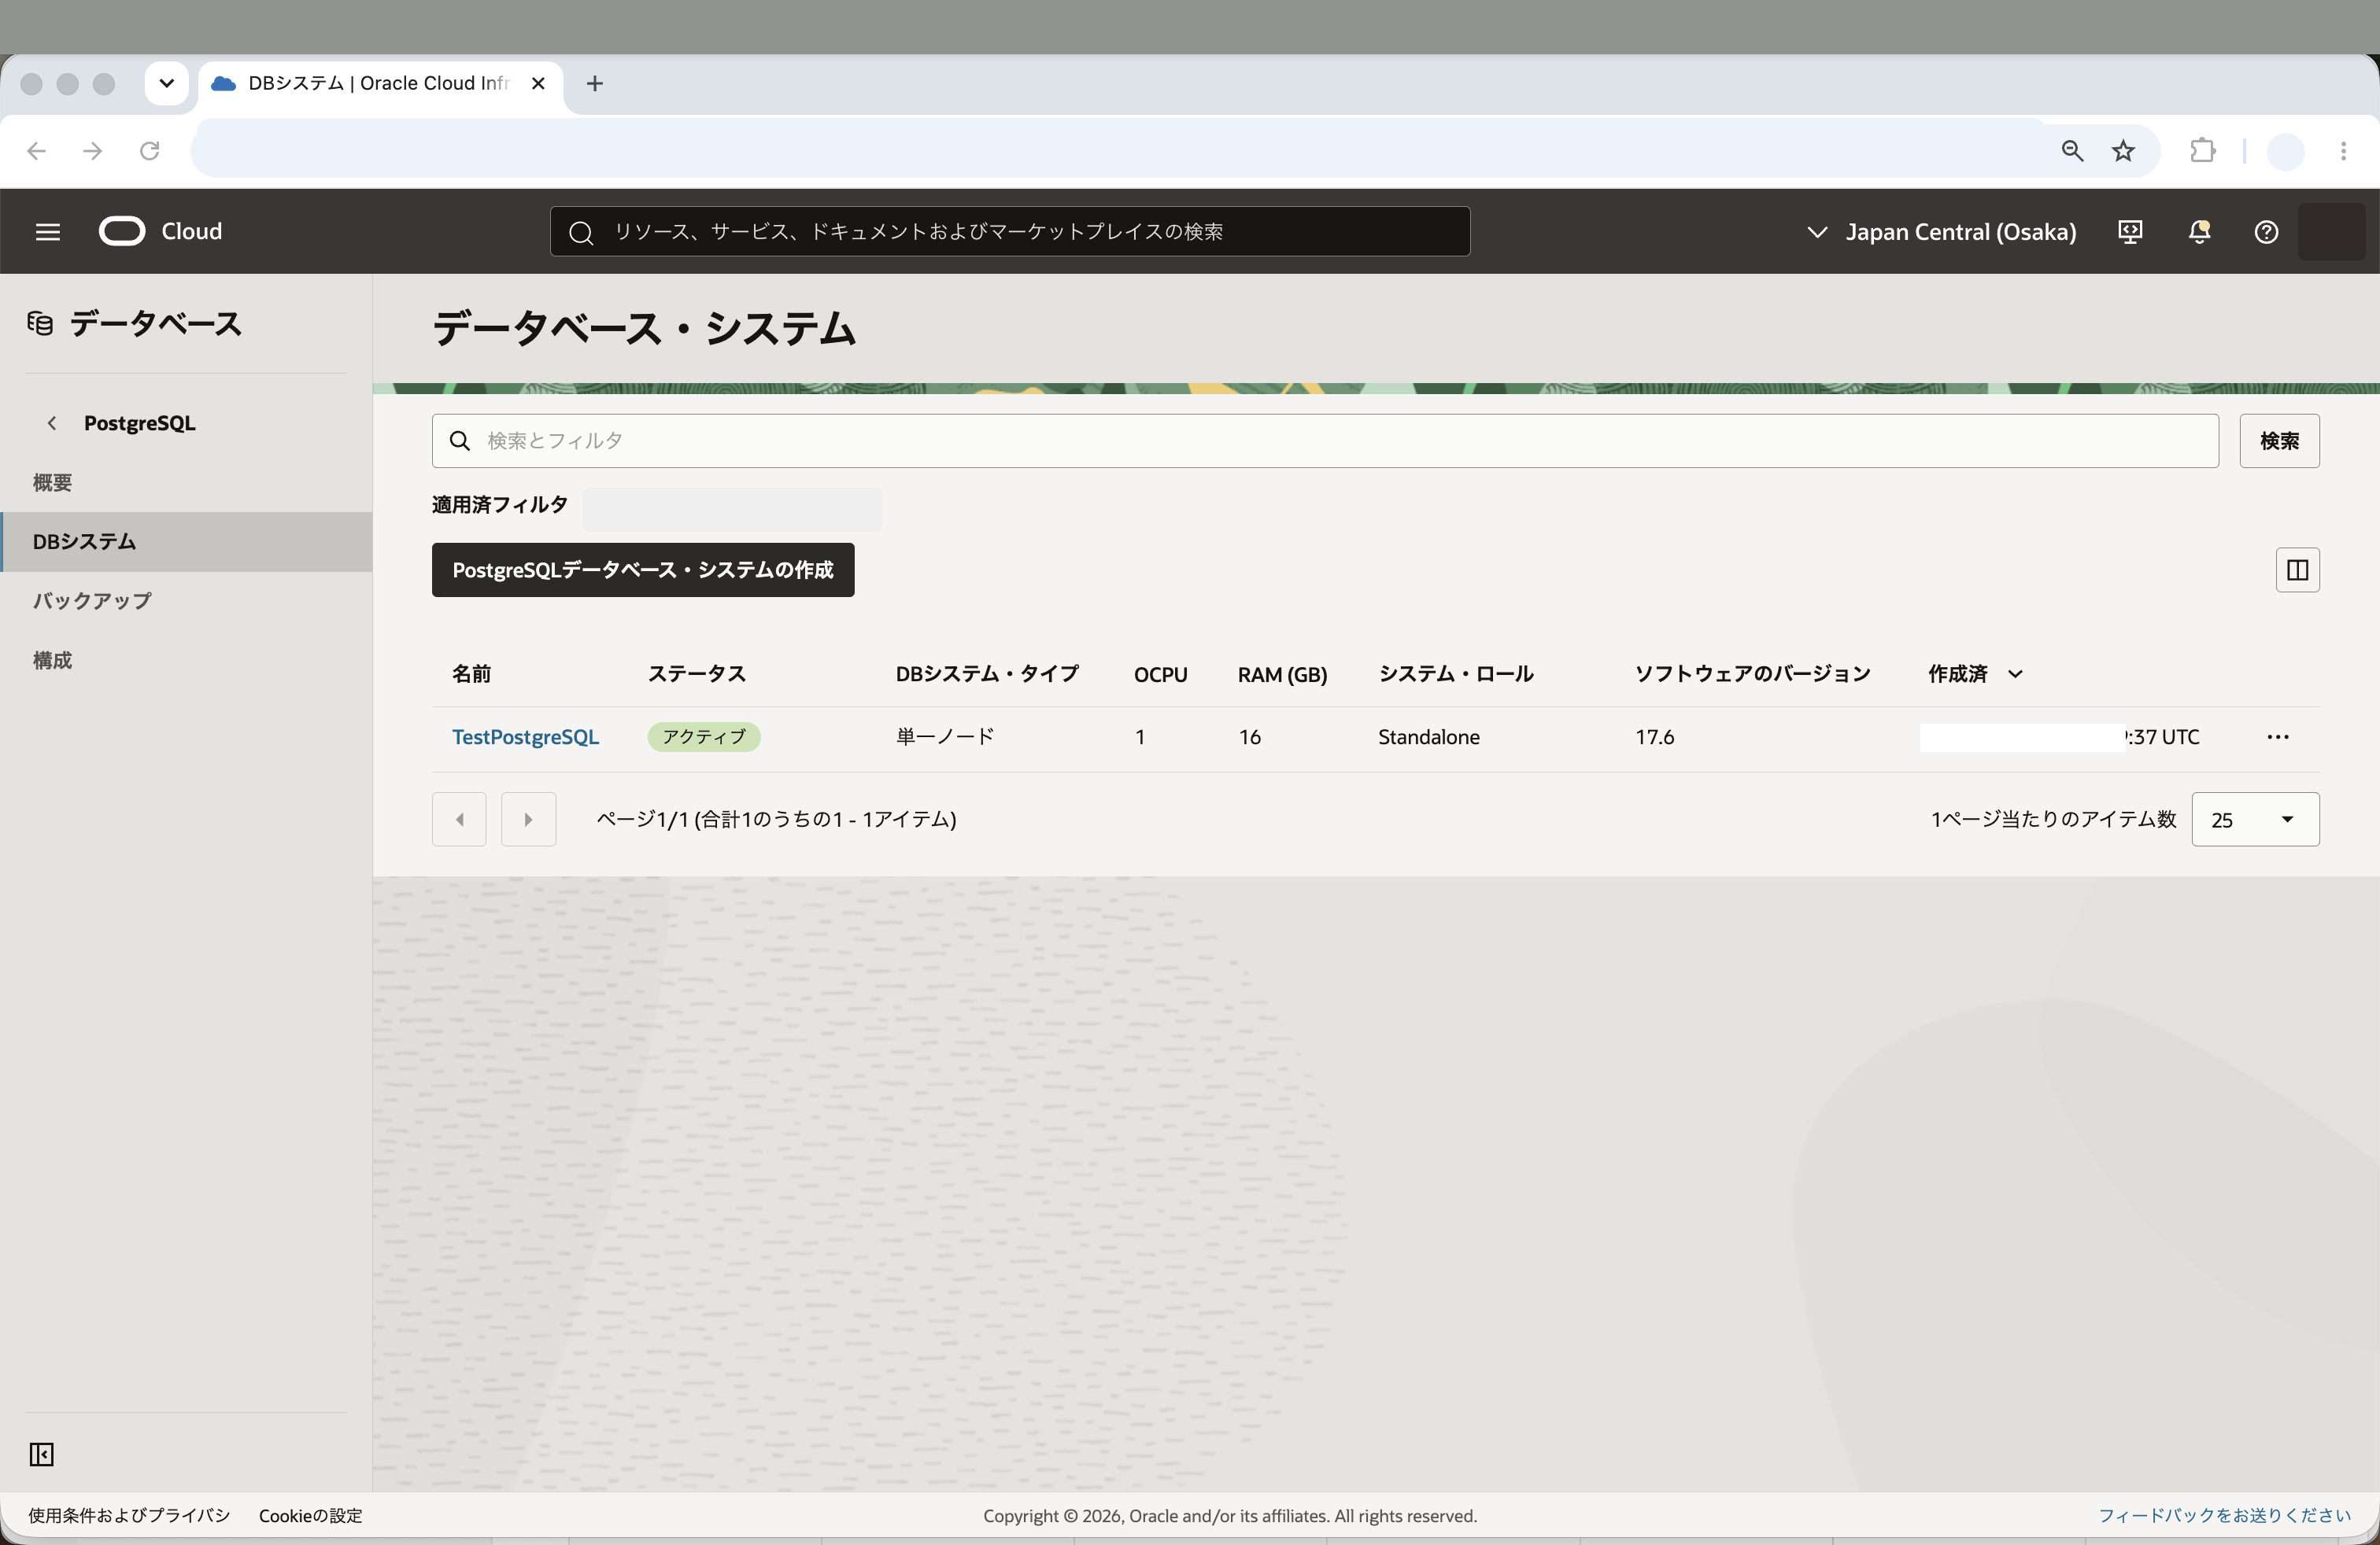Change items per page dropdown showing 25
The image size is (2380, 1545).
point(2255,820)
